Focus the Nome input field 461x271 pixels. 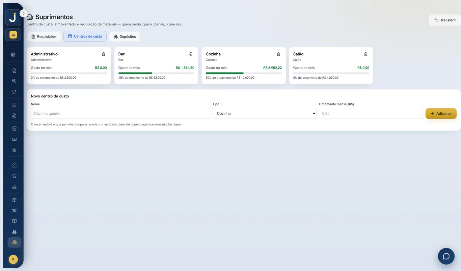[121, 113]
